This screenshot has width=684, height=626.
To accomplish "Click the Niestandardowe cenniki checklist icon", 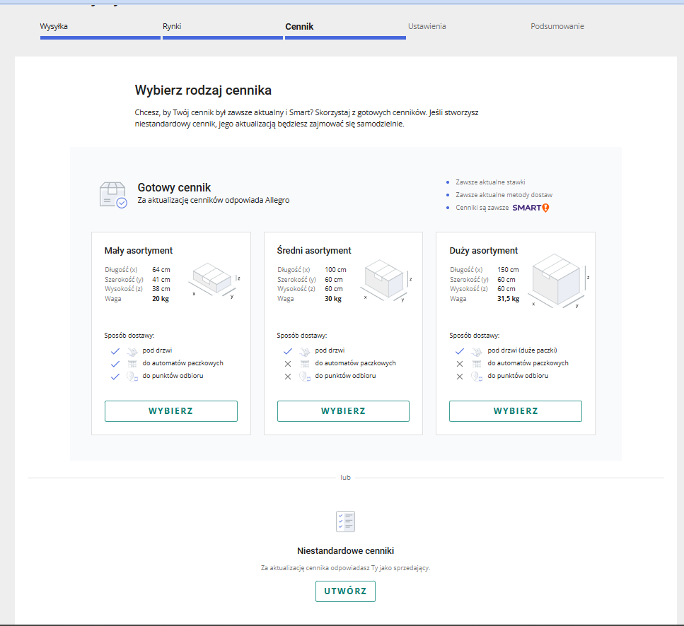I will pyautogui.click(x=345, y=521).
